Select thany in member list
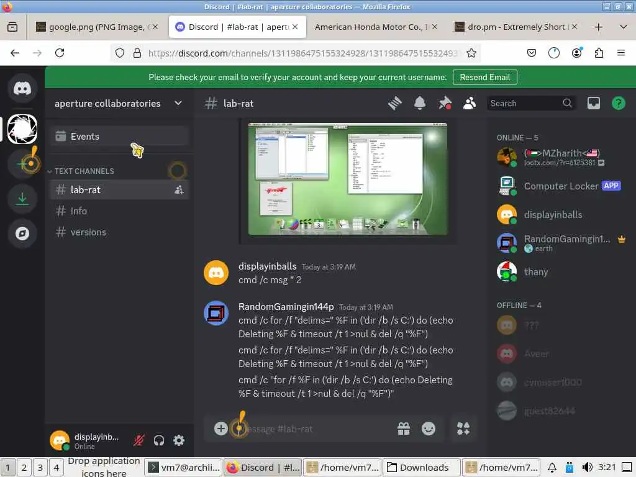The width and height of the screenshot is (636, 477). tap(561, 272)
